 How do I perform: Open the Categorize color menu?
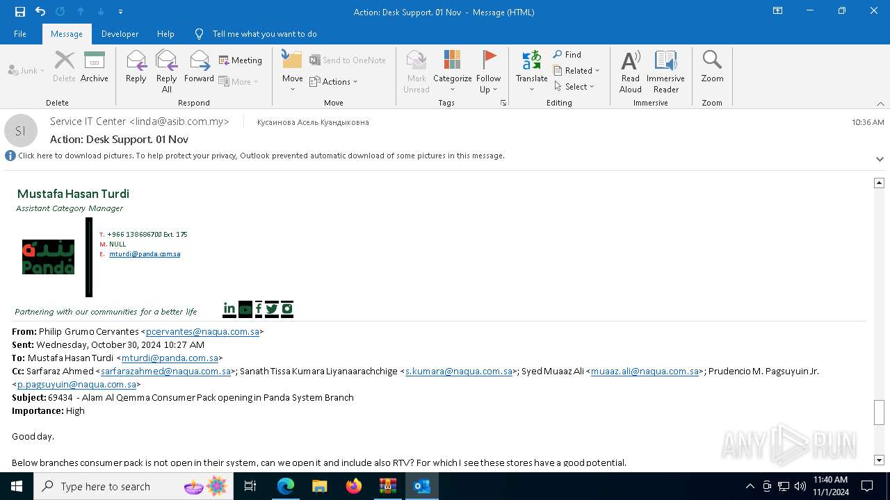click(453, 71)
